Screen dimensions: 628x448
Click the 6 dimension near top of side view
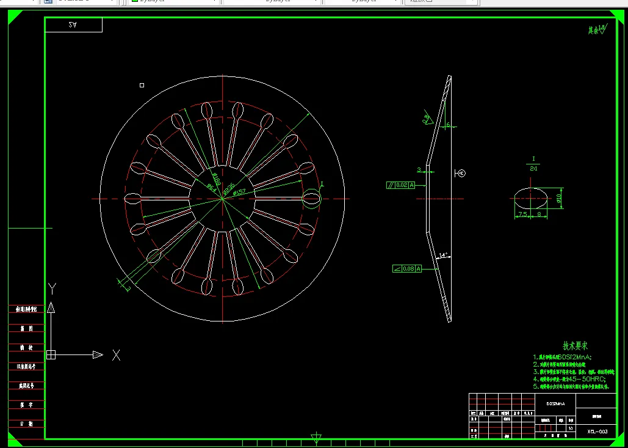point(448,124)
